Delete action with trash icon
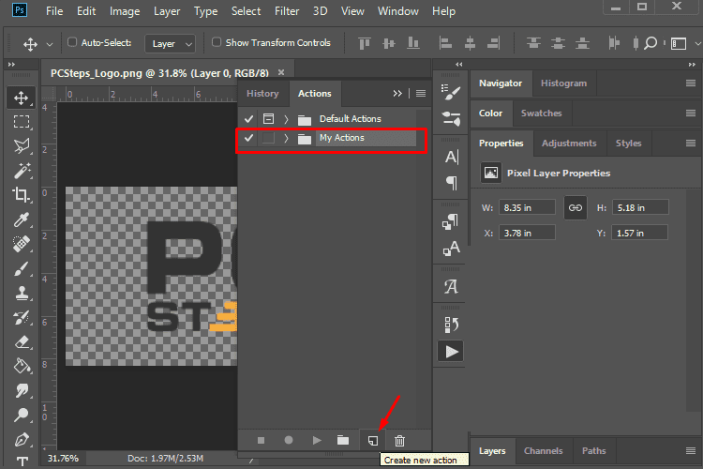Viewport: 703px width, 469px height. click(x=399, y=441)
